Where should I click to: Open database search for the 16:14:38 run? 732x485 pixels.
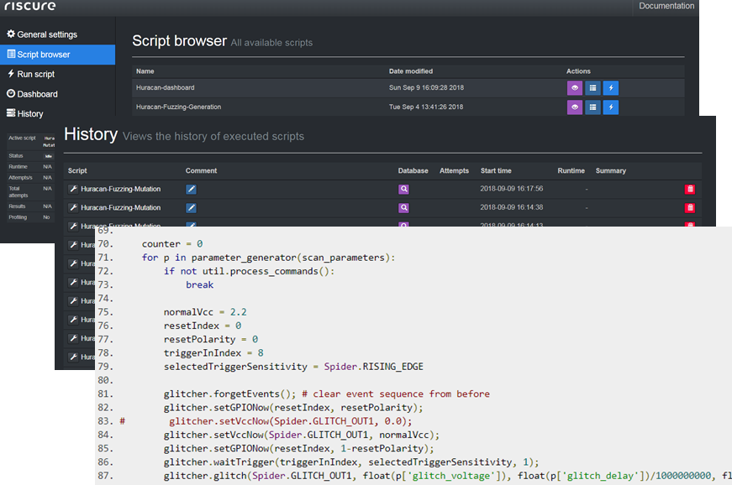click(x=404, y=207)
